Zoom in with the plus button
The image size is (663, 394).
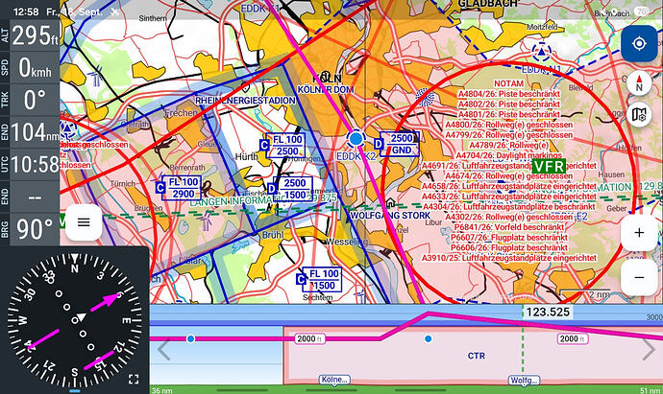[639, 233]
